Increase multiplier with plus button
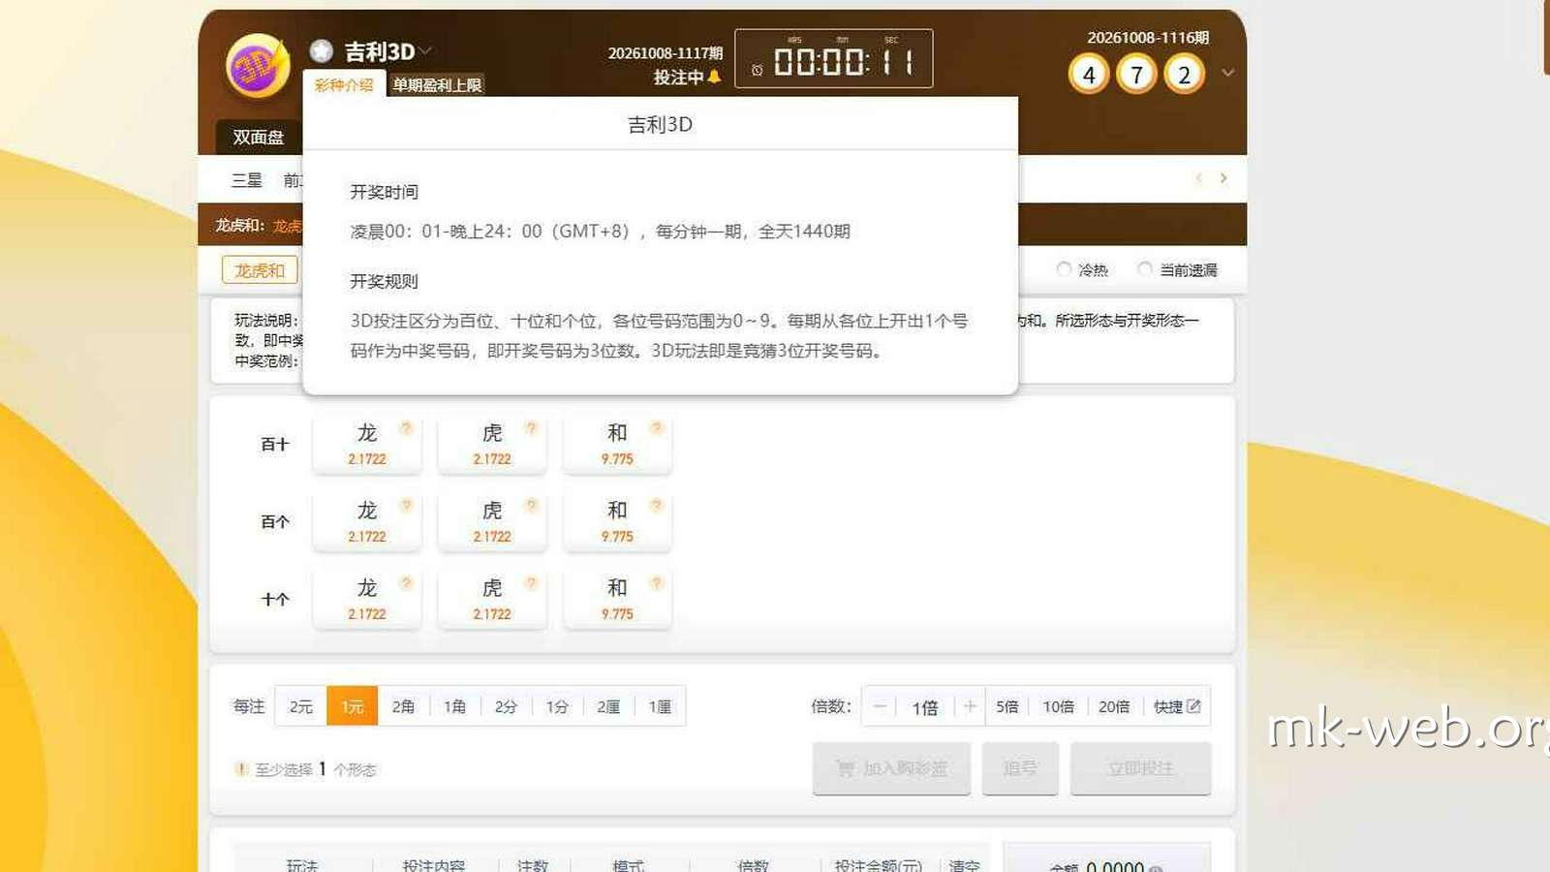 (970, 706)
